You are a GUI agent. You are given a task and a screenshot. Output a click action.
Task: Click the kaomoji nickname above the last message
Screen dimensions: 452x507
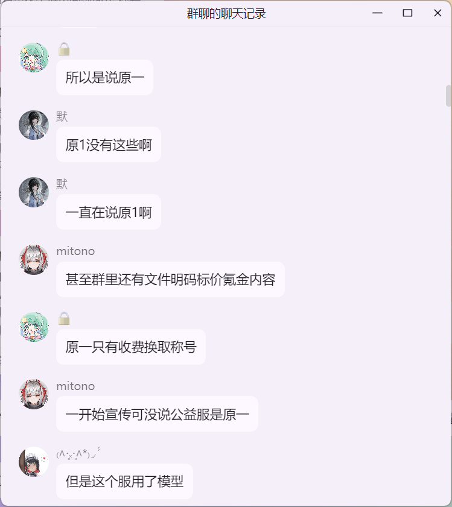(x=78, y=453)
